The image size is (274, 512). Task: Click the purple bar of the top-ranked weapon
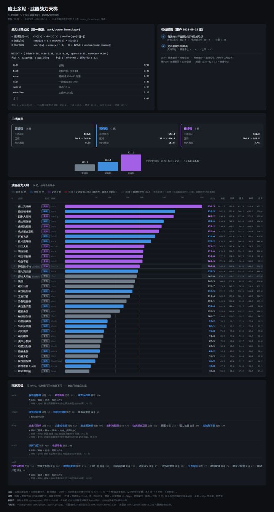[133, 206]
